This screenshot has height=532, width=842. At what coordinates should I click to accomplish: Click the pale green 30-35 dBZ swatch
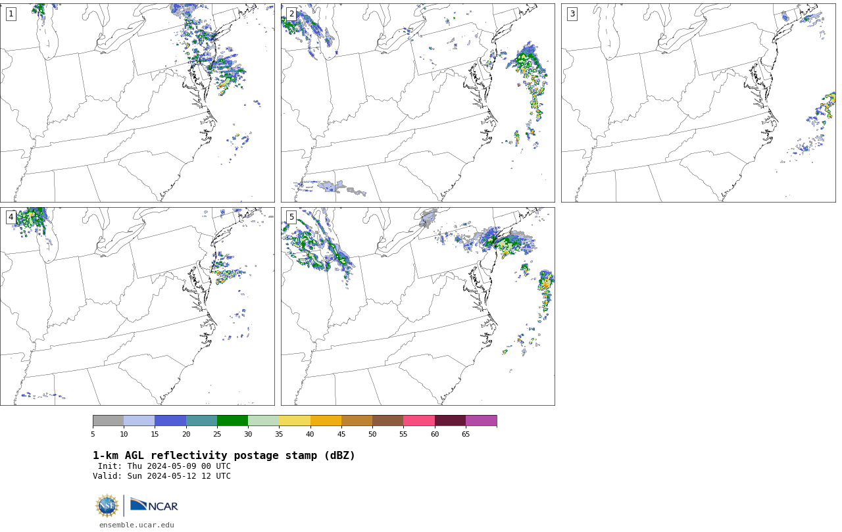[x=263, y=421]
